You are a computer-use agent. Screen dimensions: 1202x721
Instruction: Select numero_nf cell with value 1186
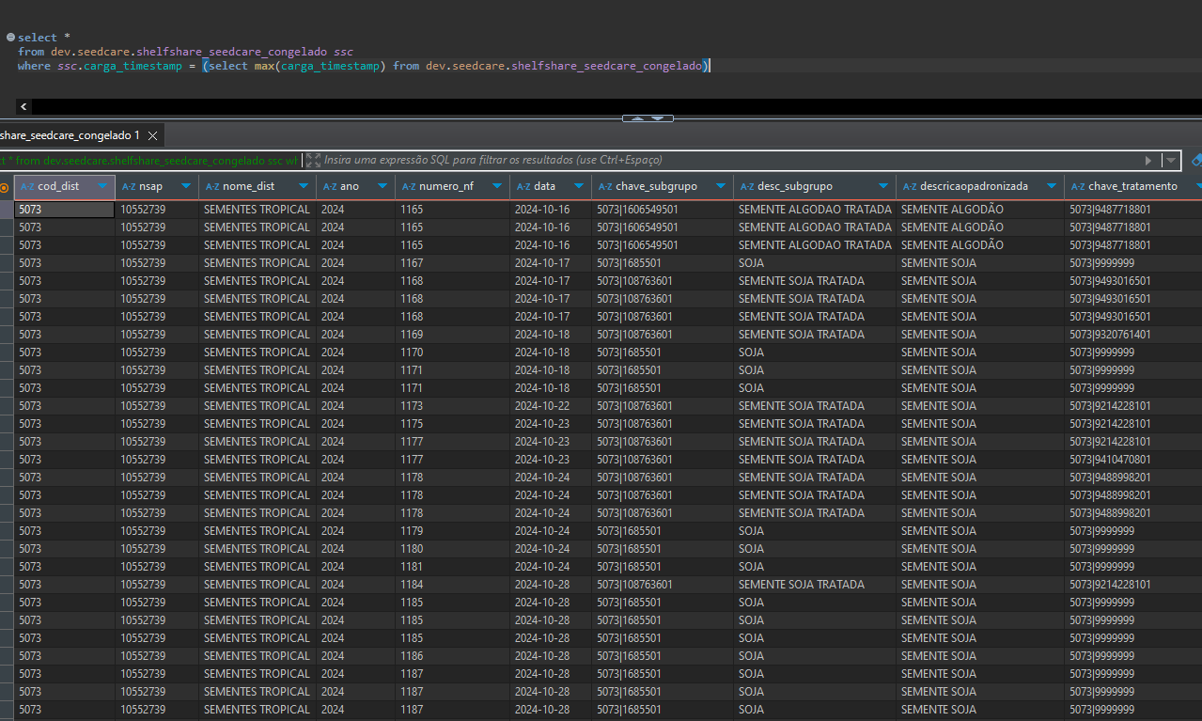(x=452, y=656)
